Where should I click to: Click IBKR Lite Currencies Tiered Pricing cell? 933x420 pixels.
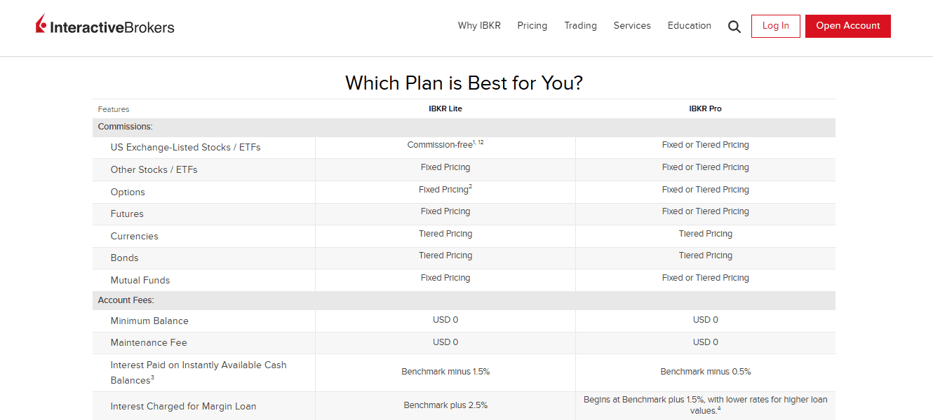445,234
